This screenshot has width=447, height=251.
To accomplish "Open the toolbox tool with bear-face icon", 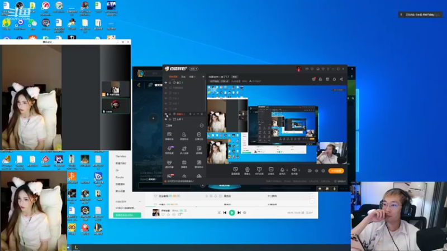I will point(169,162).
